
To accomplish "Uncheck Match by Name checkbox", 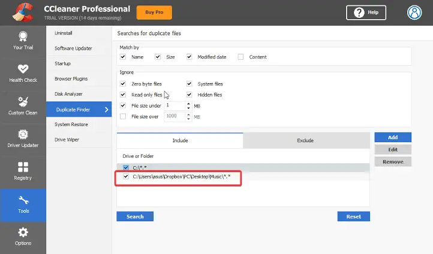I will (x=123, y=57).
